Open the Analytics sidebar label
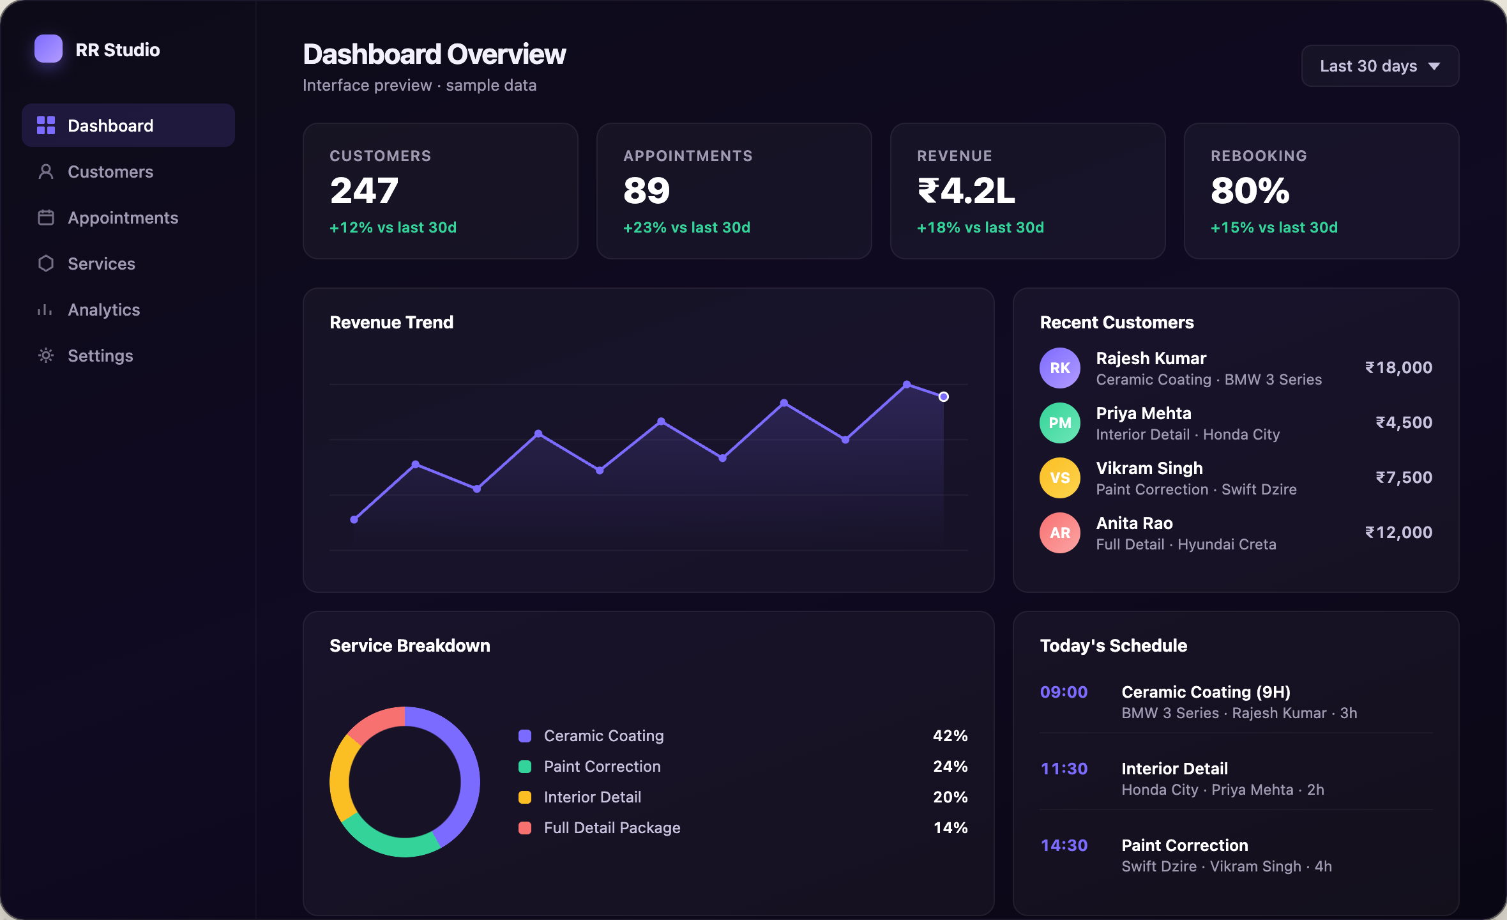The width and height of the screenshot is (1507, 920). click(104, 310)
